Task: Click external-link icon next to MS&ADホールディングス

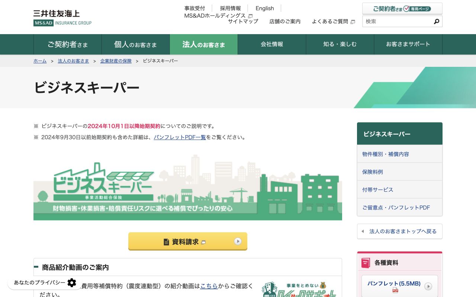Action: (x=250, y=16)
